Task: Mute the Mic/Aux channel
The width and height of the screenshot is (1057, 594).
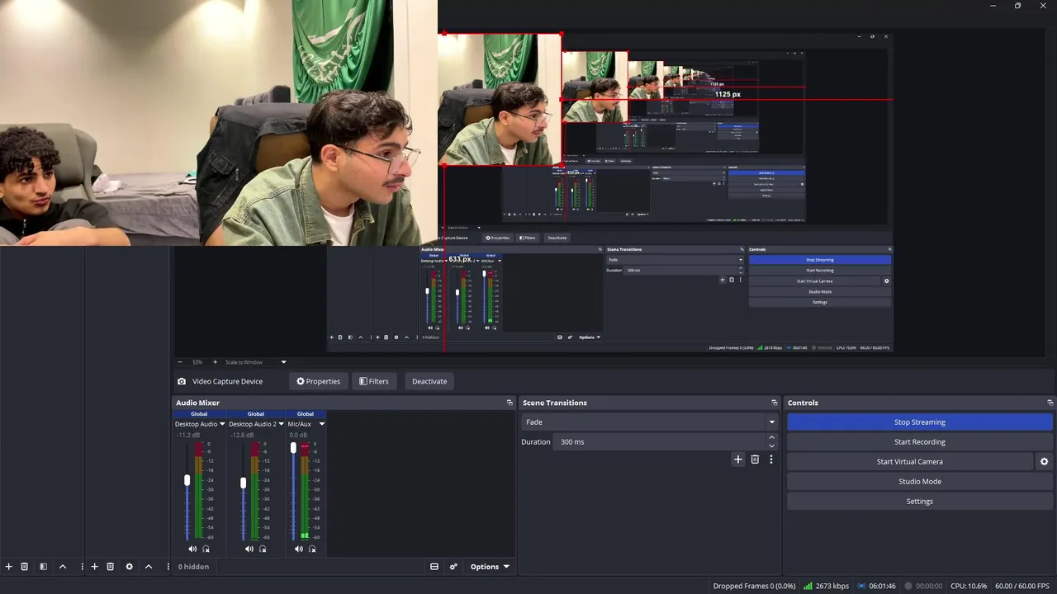Action: tap(299, 549)
